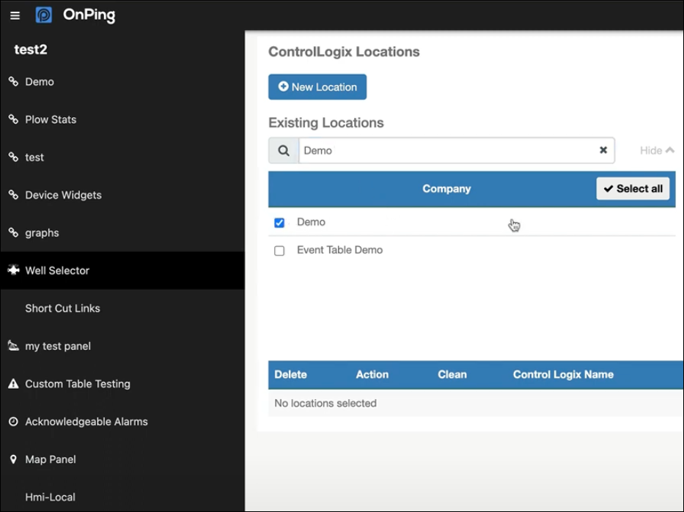Open Device Widgets in sidebar

pyautogui.click(x=63, y=195)
